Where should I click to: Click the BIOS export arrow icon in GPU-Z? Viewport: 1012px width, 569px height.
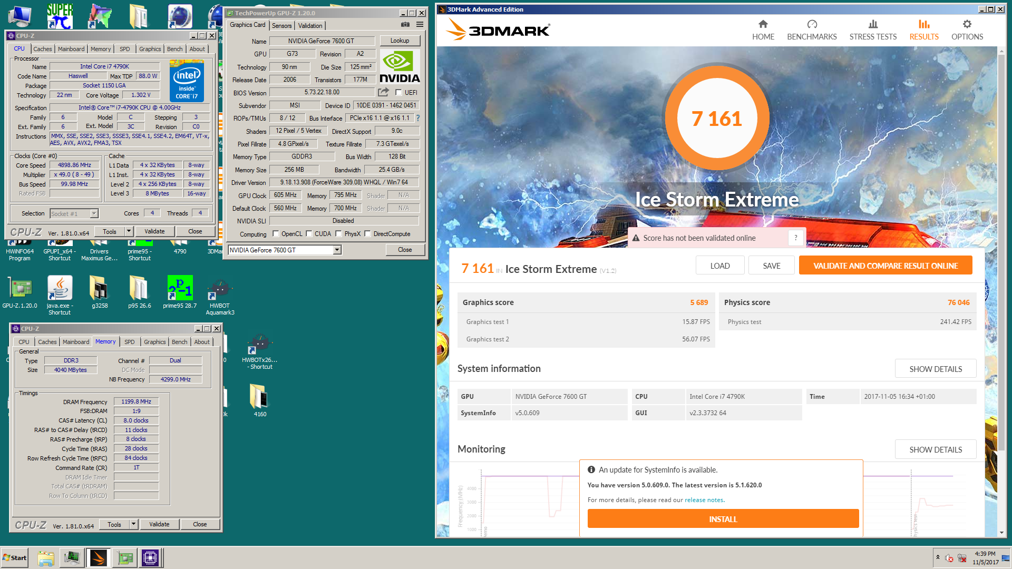coord(383,92)
